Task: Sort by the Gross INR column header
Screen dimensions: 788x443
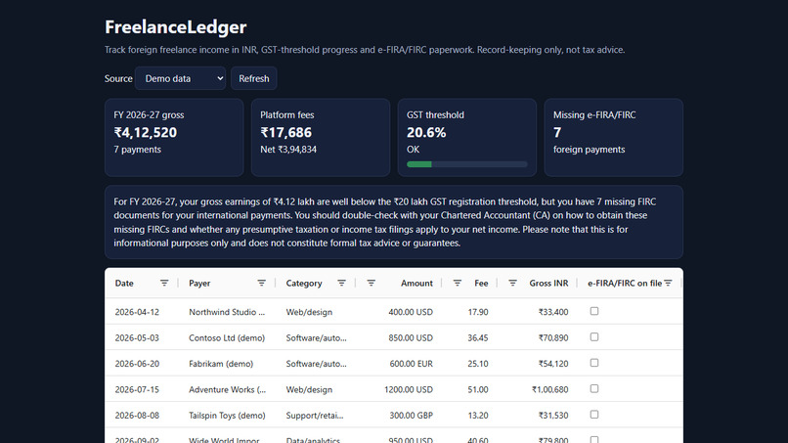Action: pos(548,283)
